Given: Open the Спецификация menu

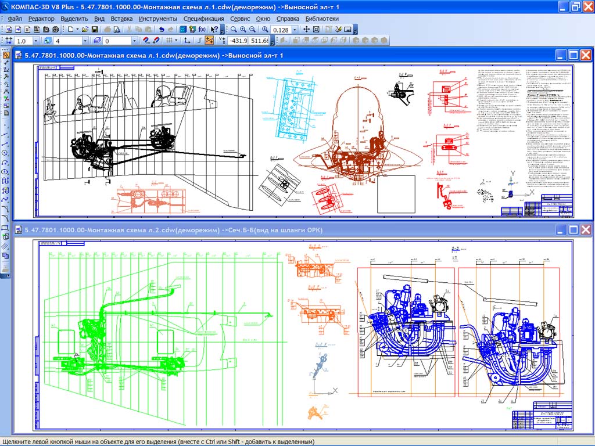Looking at the screenshot, I should point(204,19).
